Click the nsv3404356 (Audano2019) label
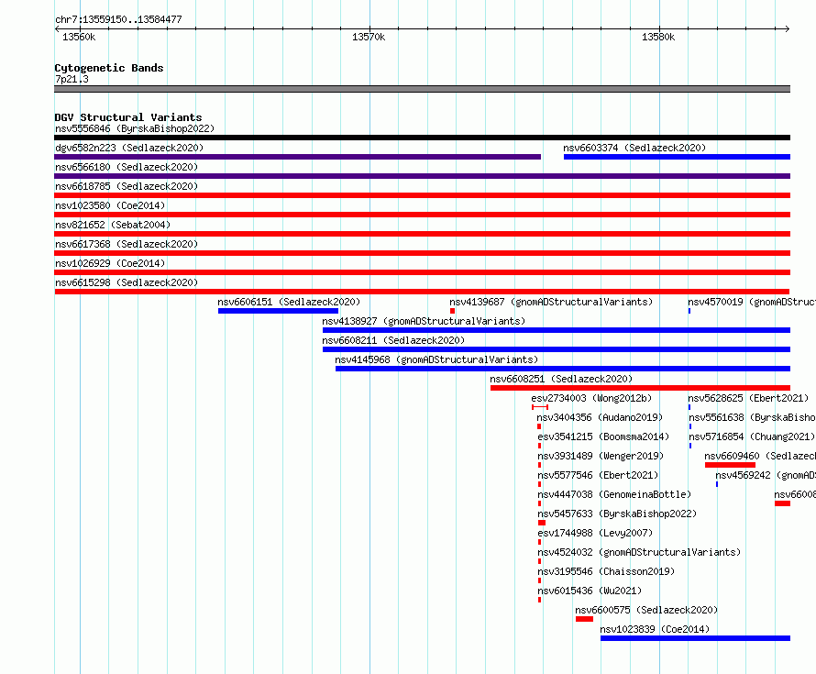 click(600, 417)
